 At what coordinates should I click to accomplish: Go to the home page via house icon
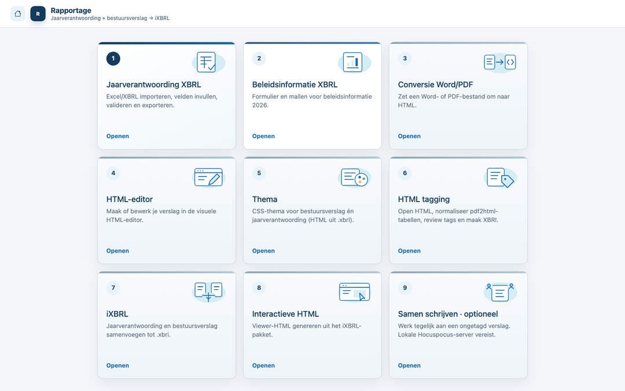pos(17,13)
